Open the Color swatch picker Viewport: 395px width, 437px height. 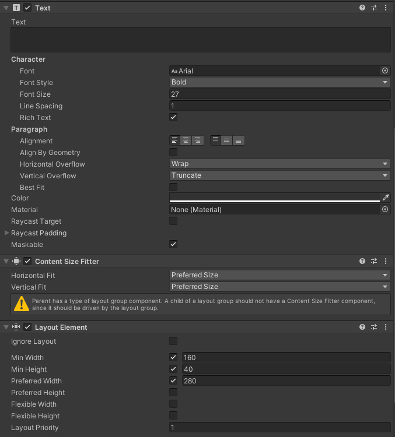coord(275,198)
